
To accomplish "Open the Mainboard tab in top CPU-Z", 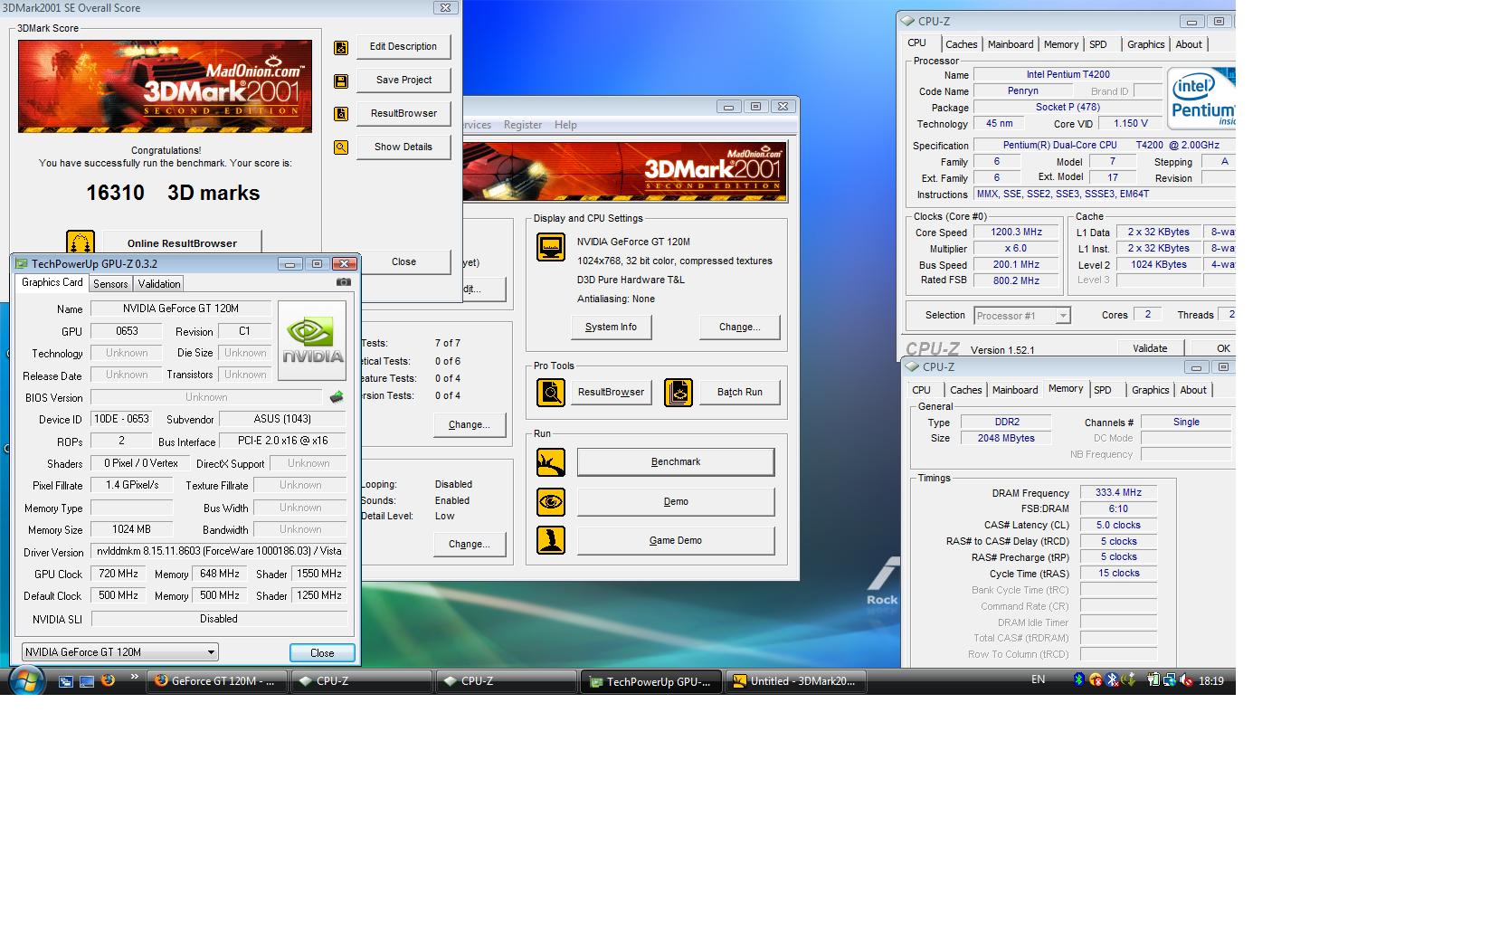I will click(1011, 44).
